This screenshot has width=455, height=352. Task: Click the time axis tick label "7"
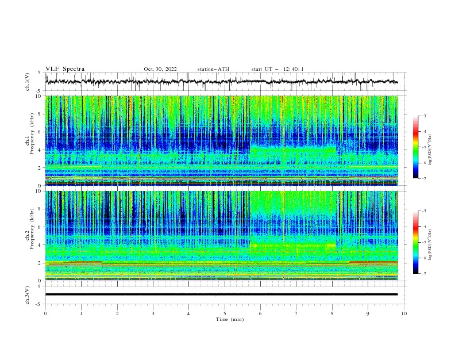click(x=296, y=313)
